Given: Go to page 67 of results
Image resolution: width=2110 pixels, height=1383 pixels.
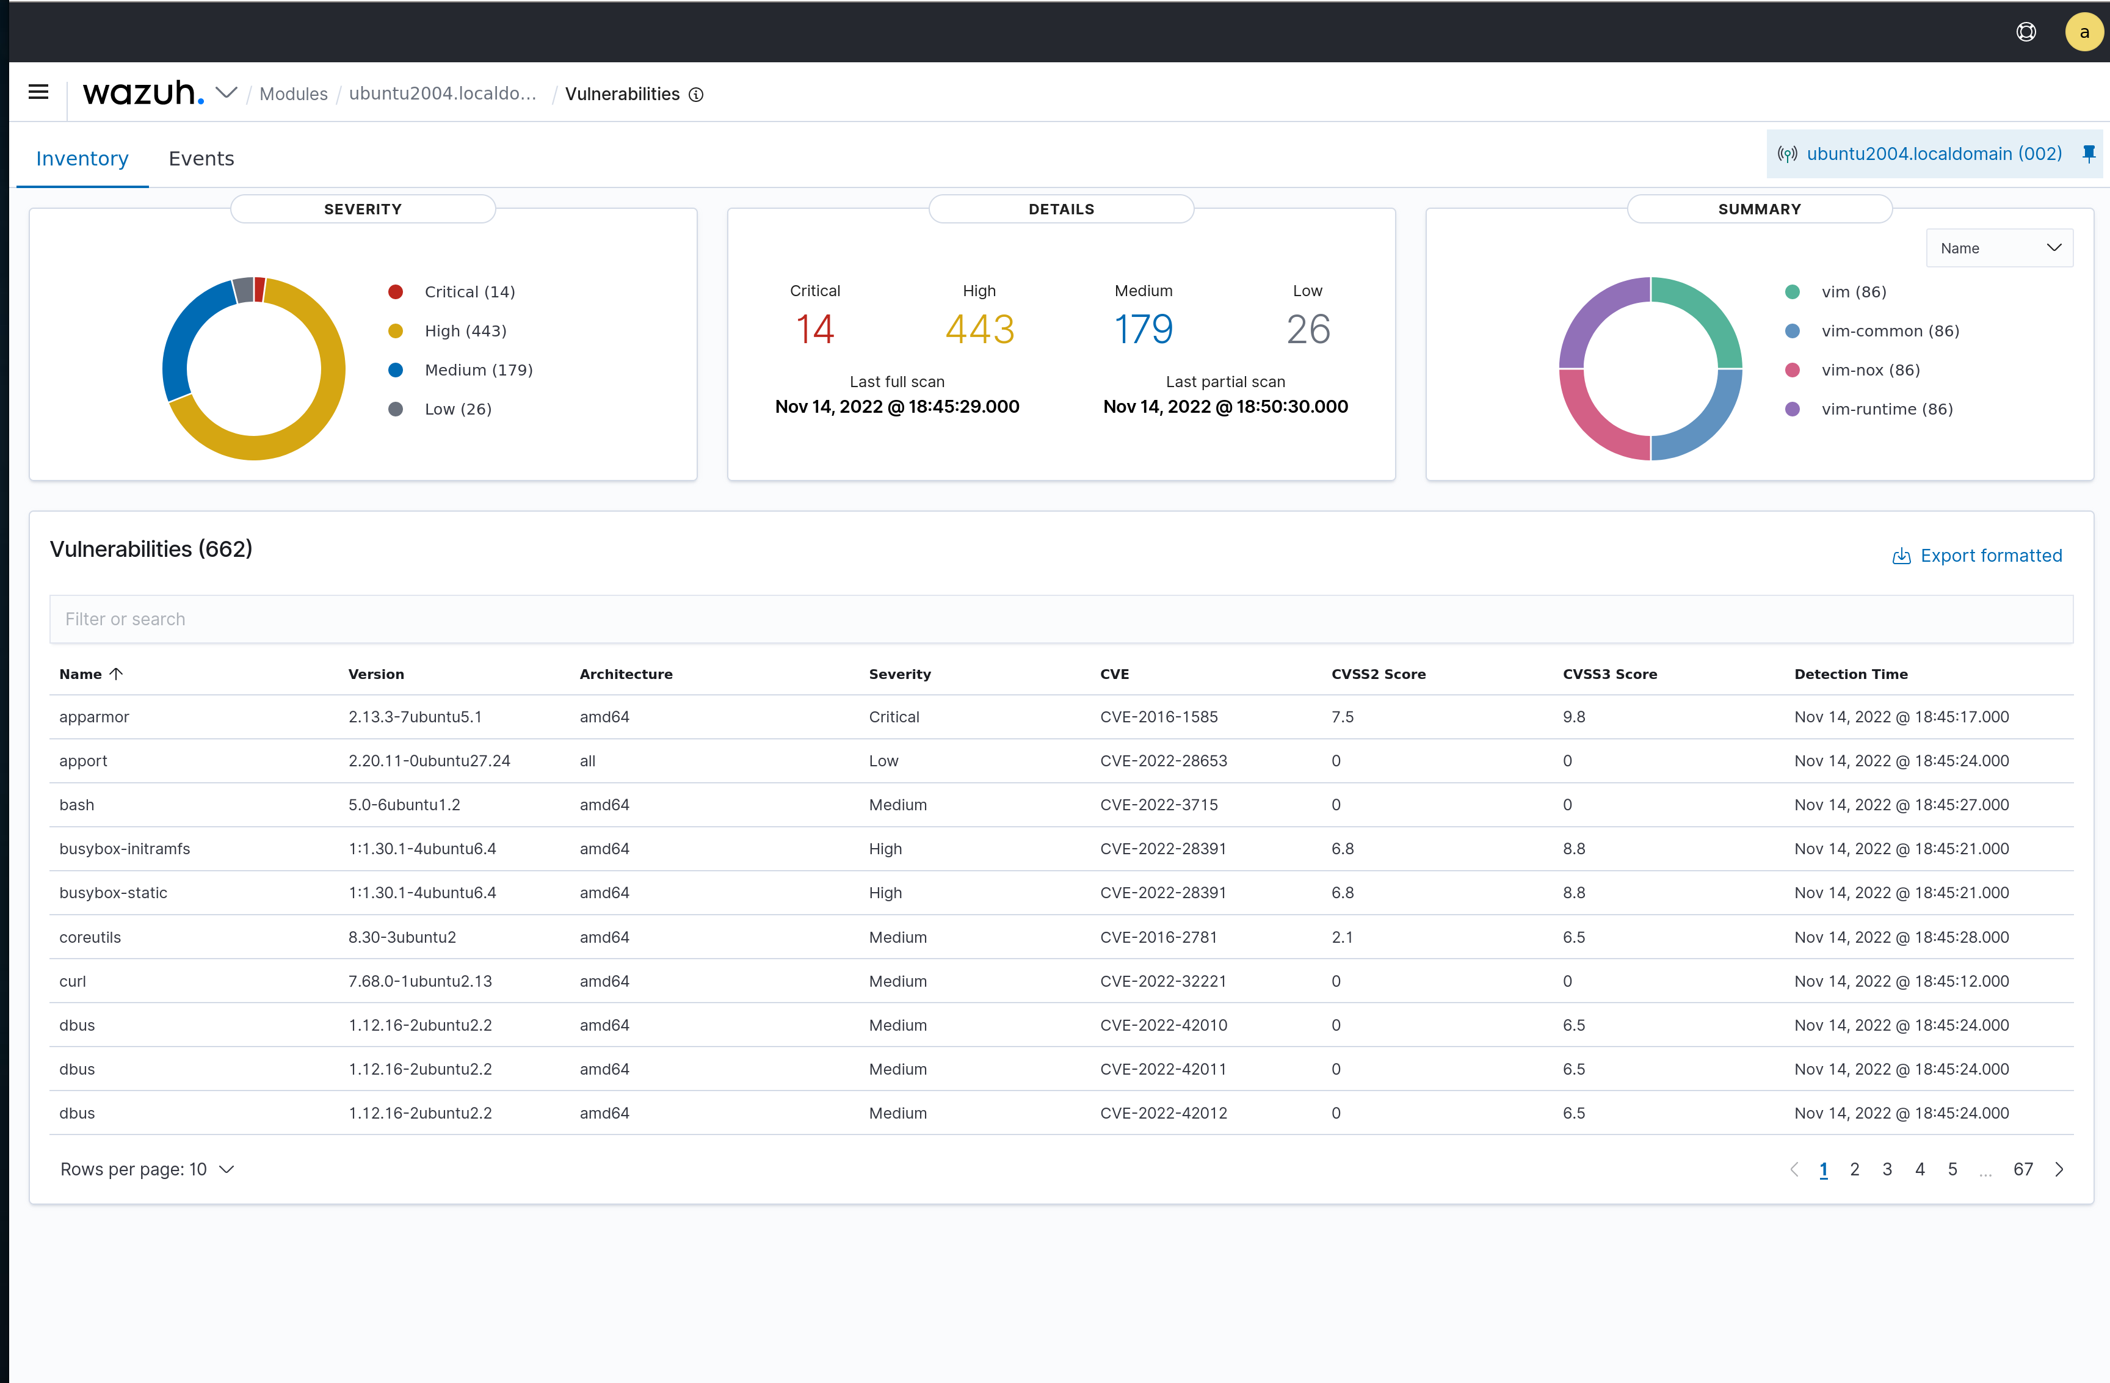Looking at the screenshot, I should (x=2023, y=1169).
